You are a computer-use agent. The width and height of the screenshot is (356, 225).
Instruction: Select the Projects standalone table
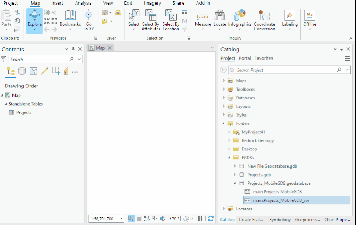[24, 112]
